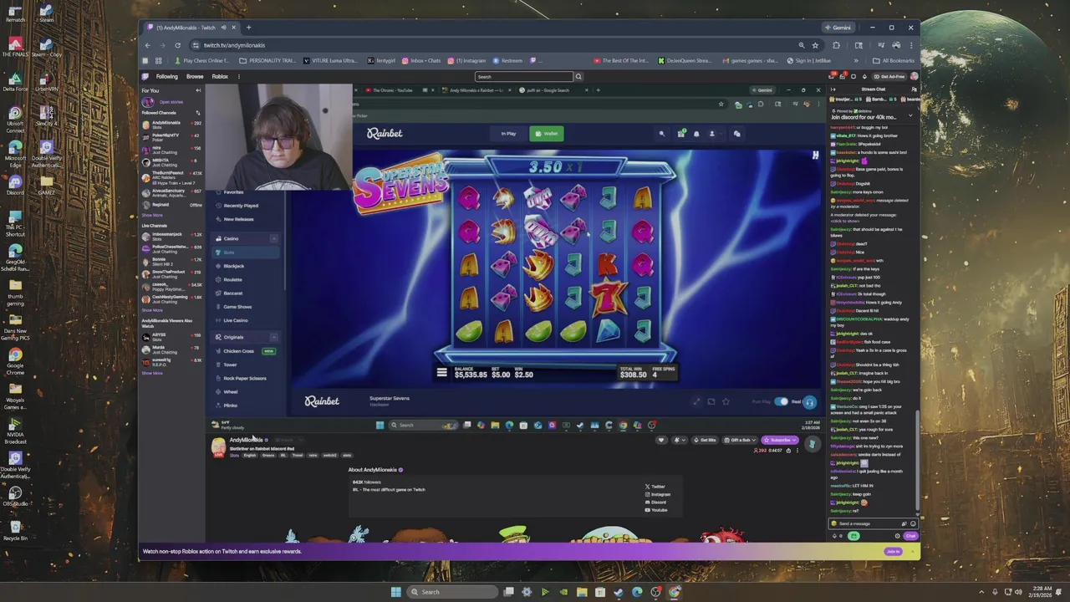Mute the Twitch tab audio icon
Screen dimensions: 1070x602
coord(224,28)
